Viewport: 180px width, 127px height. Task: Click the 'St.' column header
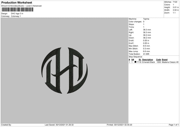[x=140, y=60]
